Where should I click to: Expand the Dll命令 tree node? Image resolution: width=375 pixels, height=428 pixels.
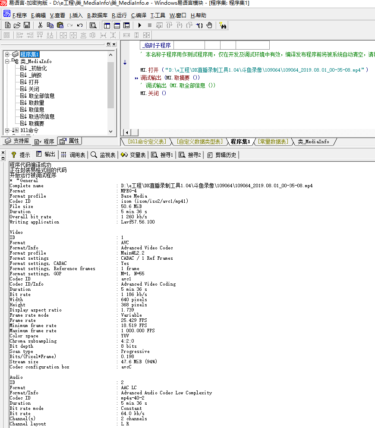(x=7, y=130)
